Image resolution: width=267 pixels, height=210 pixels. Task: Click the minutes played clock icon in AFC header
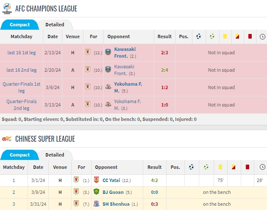[262, 36]
